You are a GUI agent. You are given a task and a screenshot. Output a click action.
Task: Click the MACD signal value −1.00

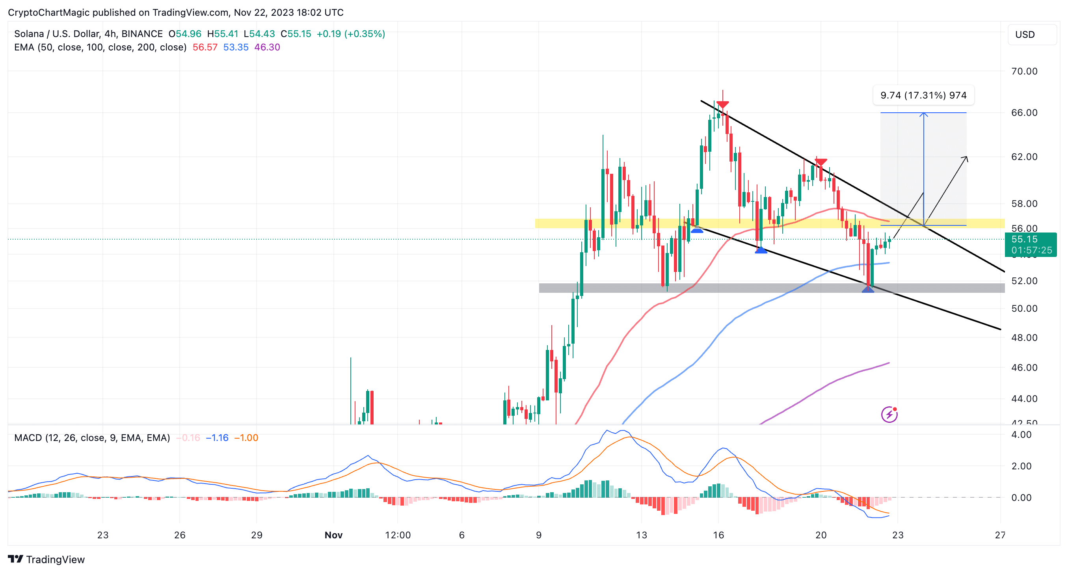pos(246,438)
